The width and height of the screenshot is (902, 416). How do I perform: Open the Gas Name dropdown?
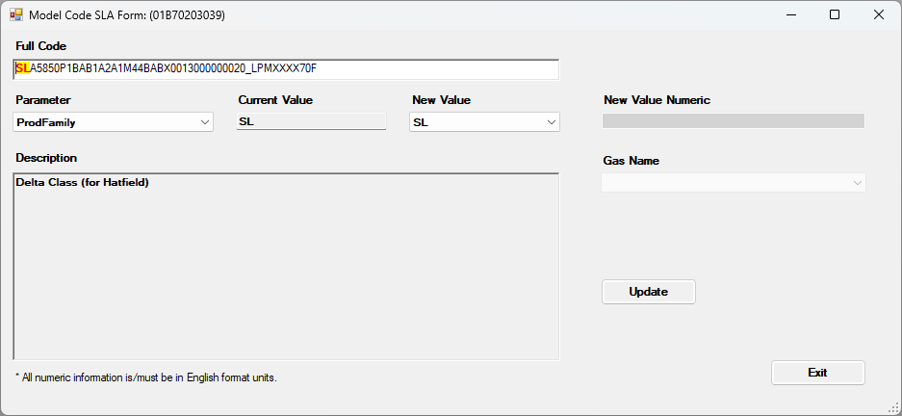pos(734,182)
